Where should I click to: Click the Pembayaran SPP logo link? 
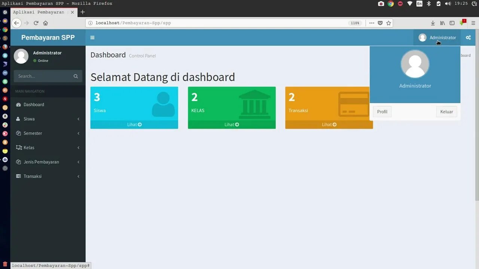[x=48, y=37]
